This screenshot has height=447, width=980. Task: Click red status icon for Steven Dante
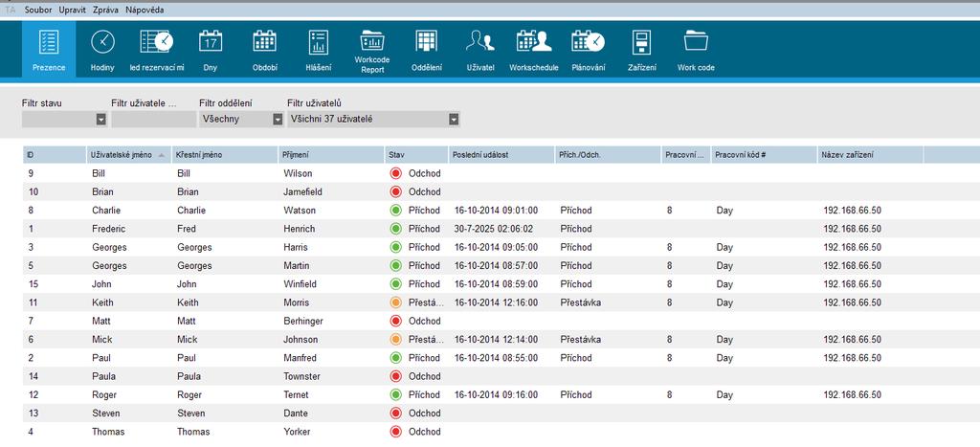point(395,413)
